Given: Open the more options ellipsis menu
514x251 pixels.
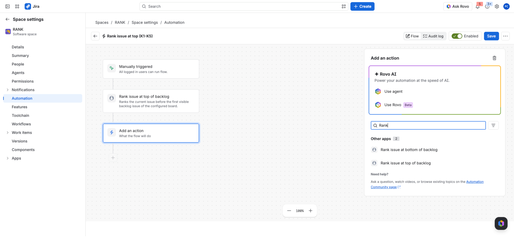Looking at the screenshot, I should (505, 36).
